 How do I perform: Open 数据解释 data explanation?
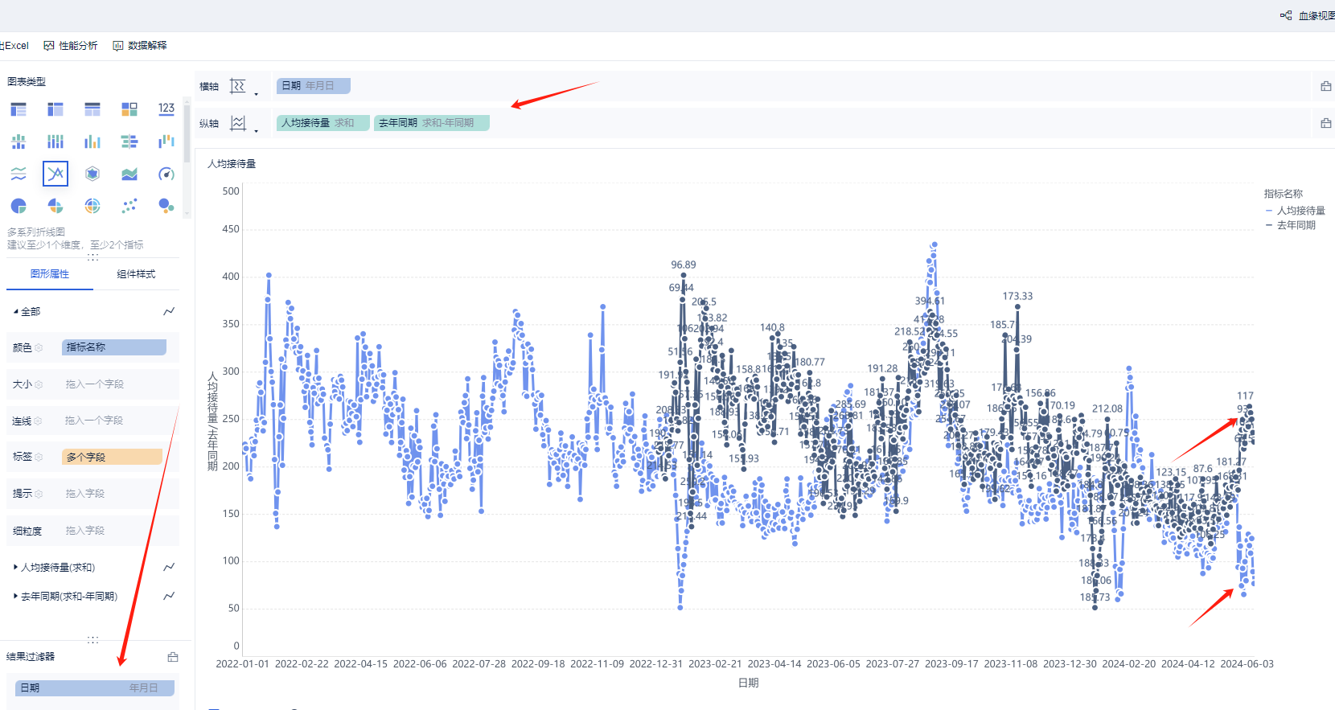point(140,46)
